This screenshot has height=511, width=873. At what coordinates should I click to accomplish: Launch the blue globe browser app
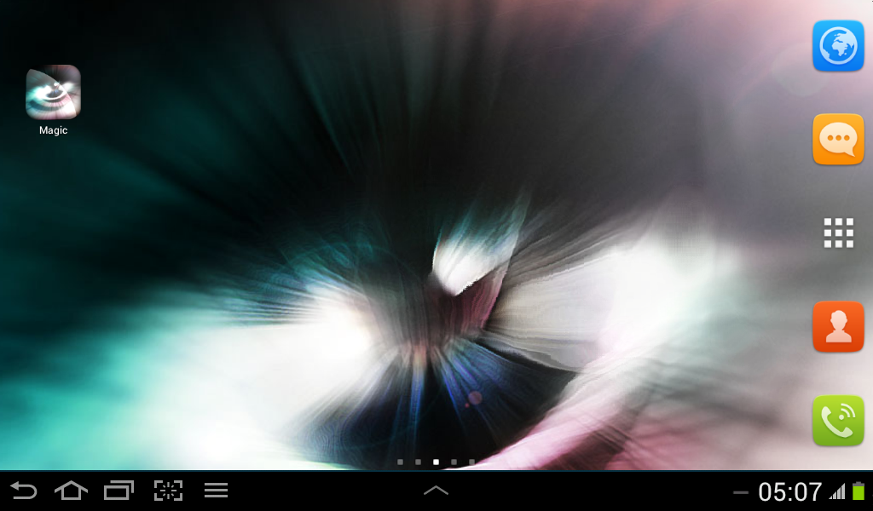click(x=838, y=46)
